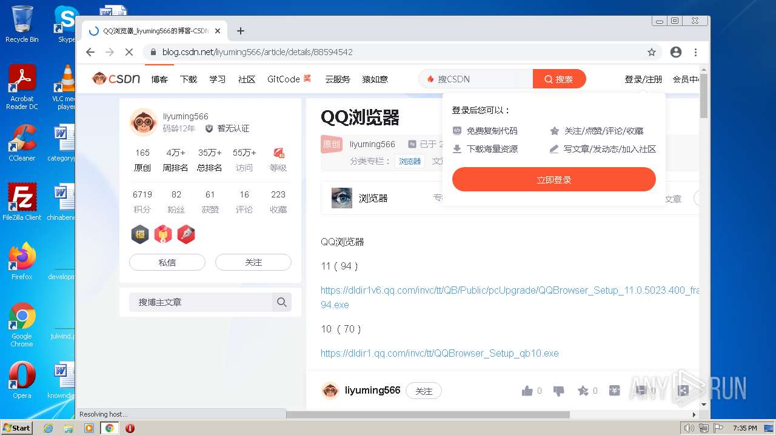Open Acrobat Reader DC desktop shortcut
This screenshot has width=776, height=436.
(x=22, y=87)
